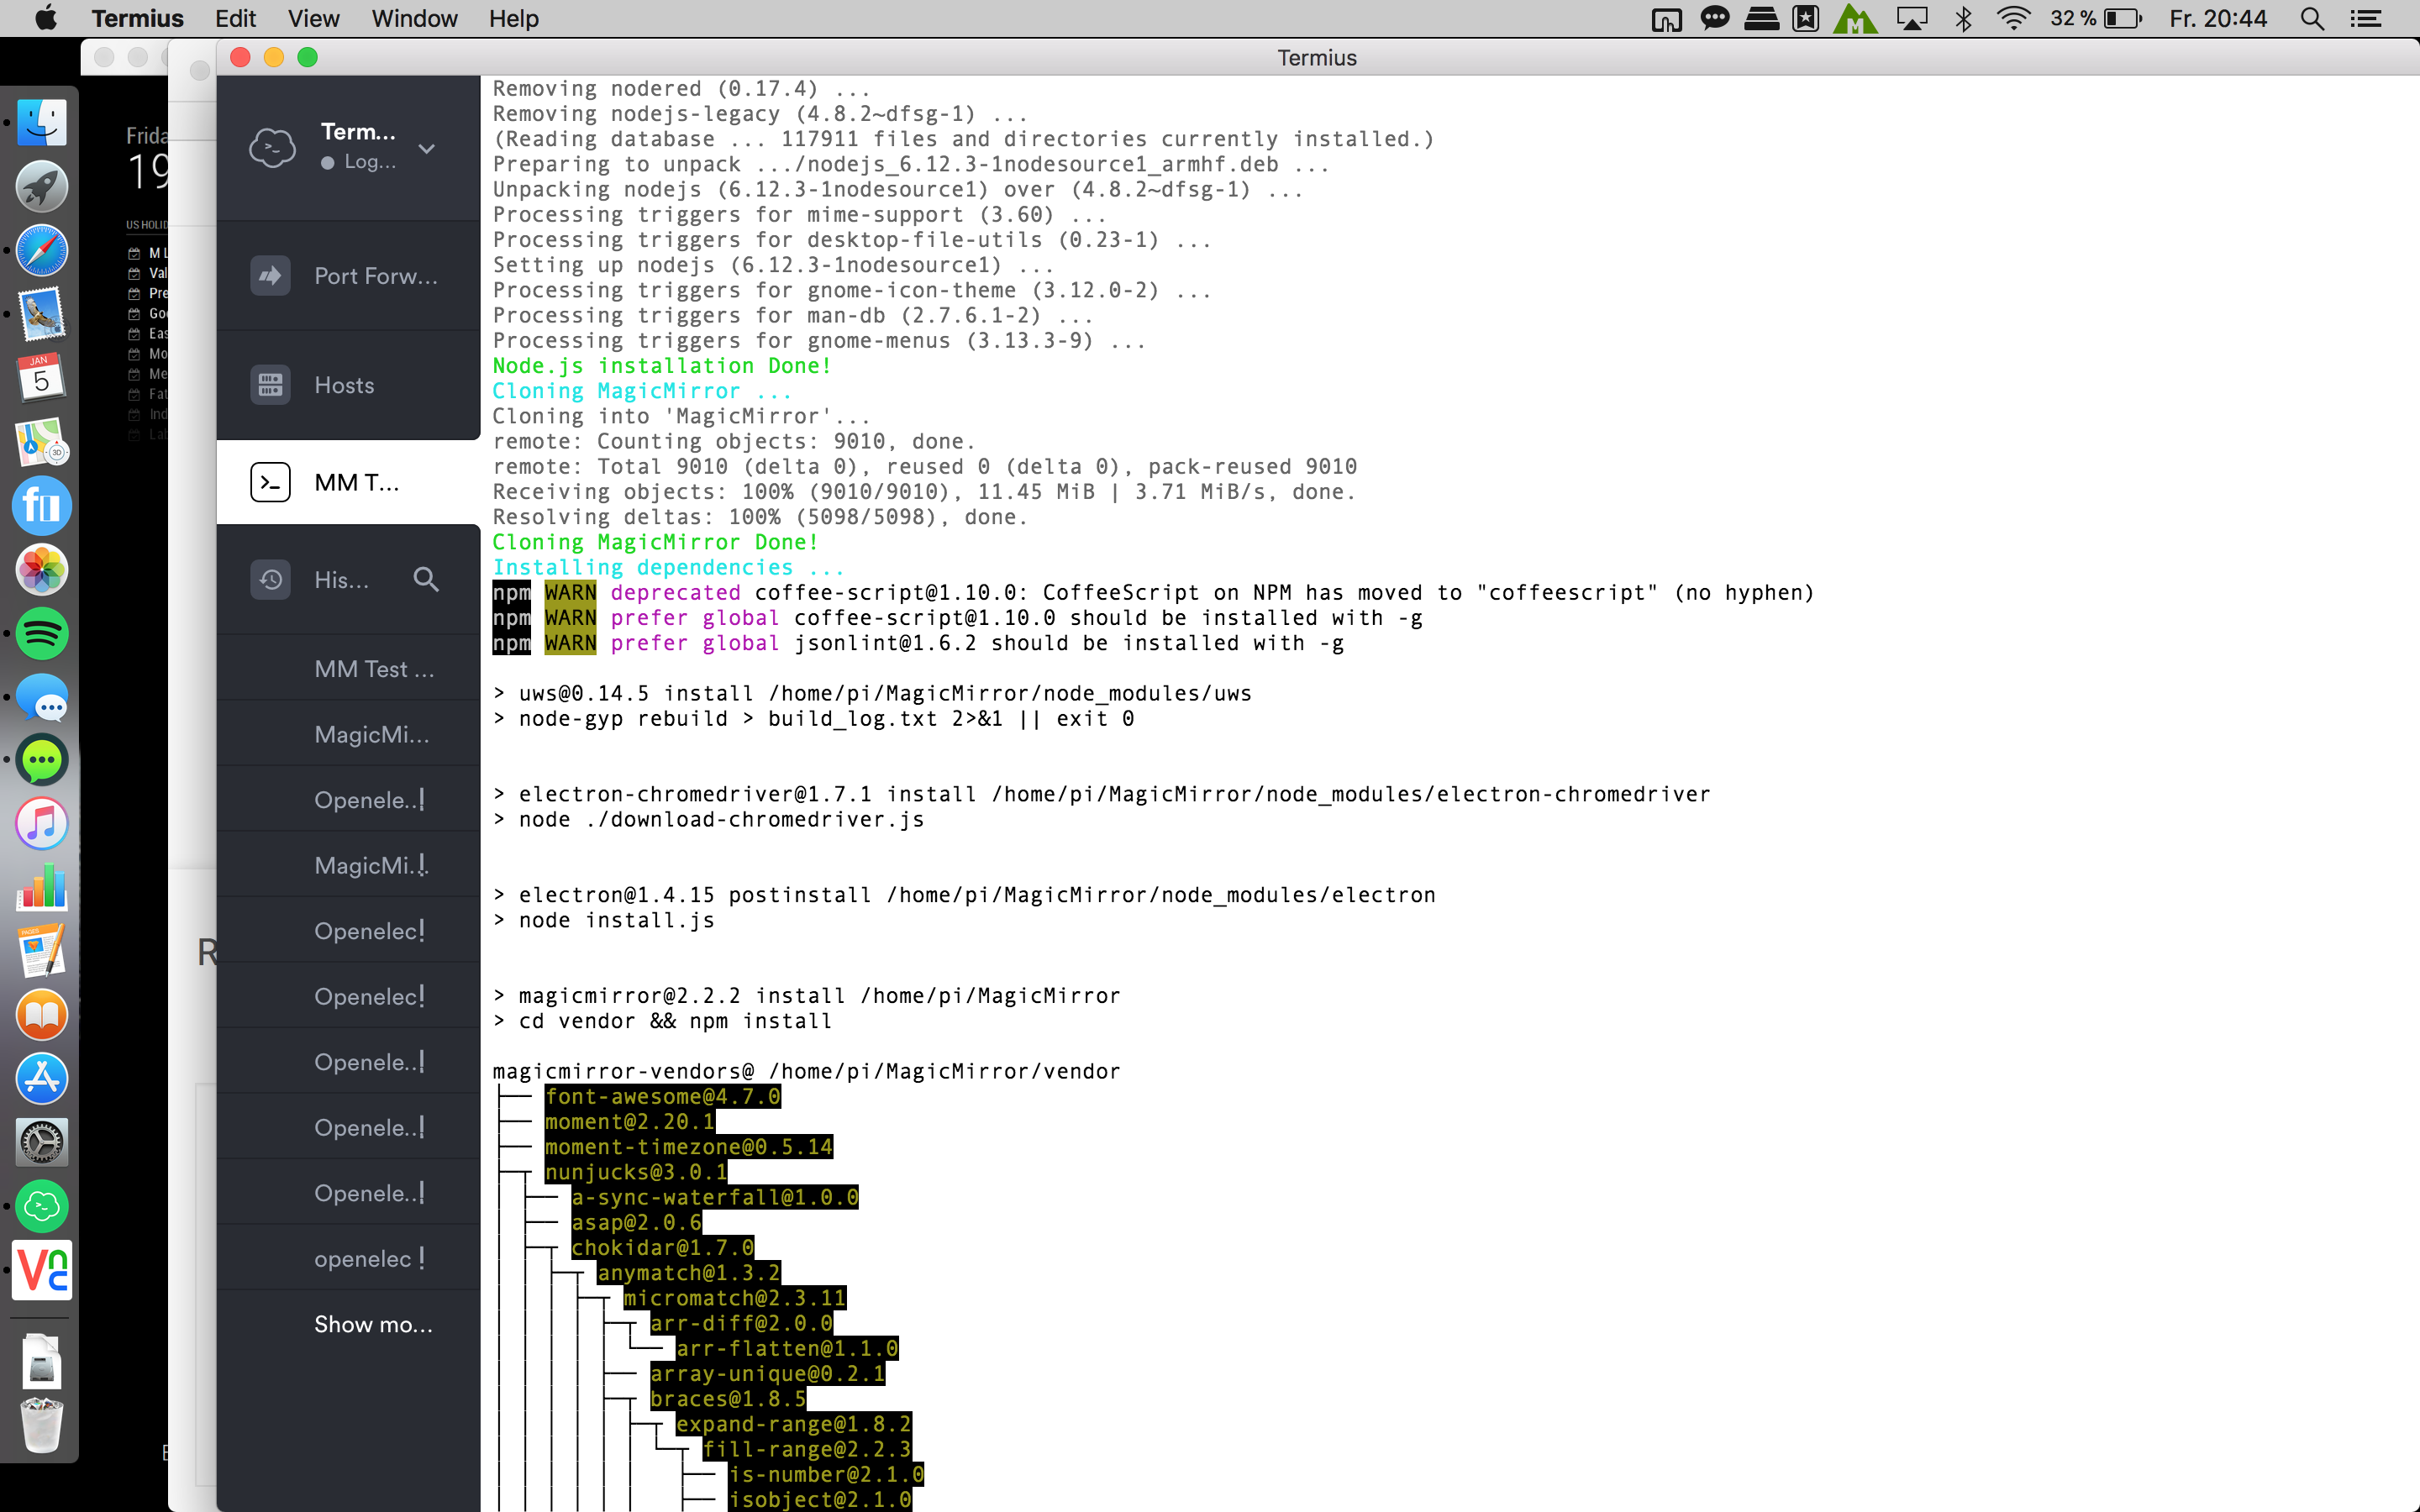Select the MM Test history entry

373,669
